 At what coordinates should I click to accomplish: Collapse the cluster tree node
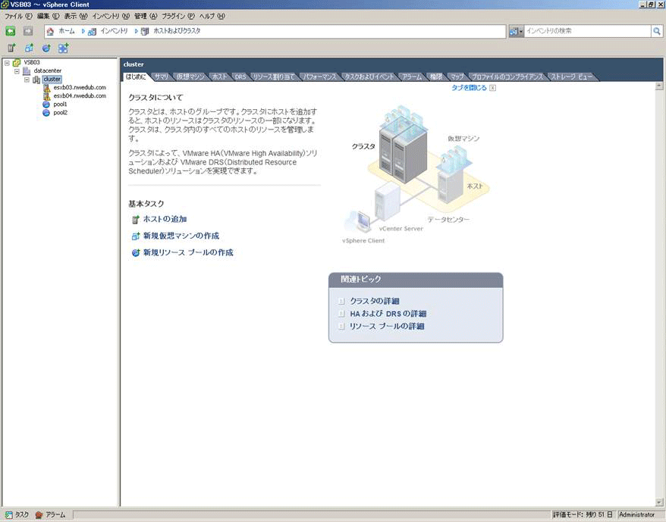(x=27, y=80)
